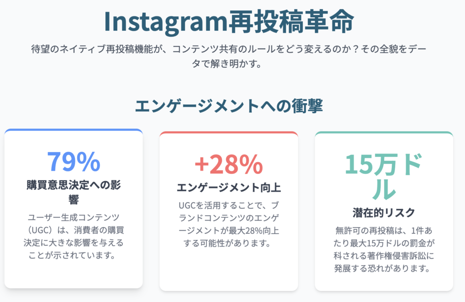Click the 購買意思決定への影響 card heading
465x302 pixels.
(x=74, y=192)
